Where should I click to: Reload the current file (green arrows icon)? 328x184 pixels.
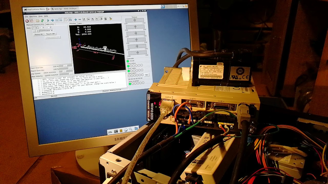pyautogui.click(x=42, y=20)
